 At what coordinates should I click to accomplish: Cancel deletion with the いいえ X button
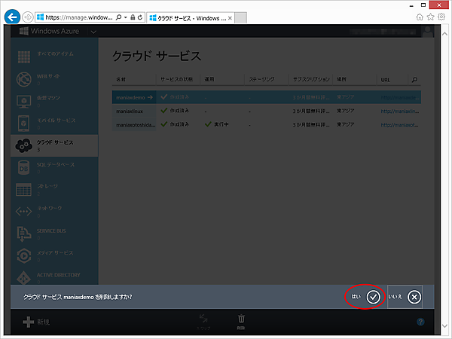pyautogui.click(x=414, y=297)
